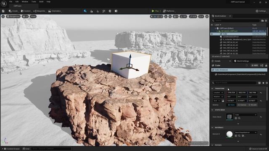The width and height of the screenshot is (269, 151).
Task: Open the Scale type dropdown
Action: [x=217, y=101]
